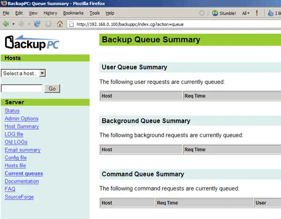Click the User Queue Summary heading
The image size is (281, 219).
(134, 67)
